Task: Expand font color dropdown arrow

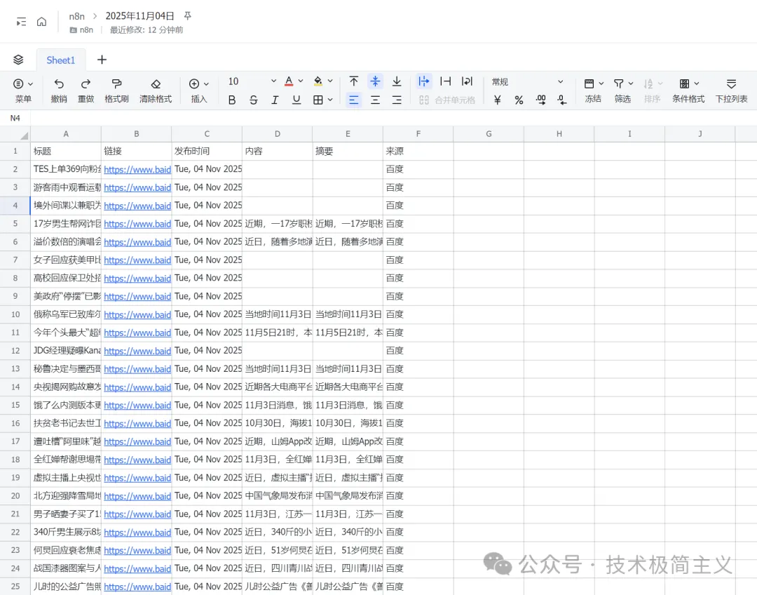Action: (301, 81)
